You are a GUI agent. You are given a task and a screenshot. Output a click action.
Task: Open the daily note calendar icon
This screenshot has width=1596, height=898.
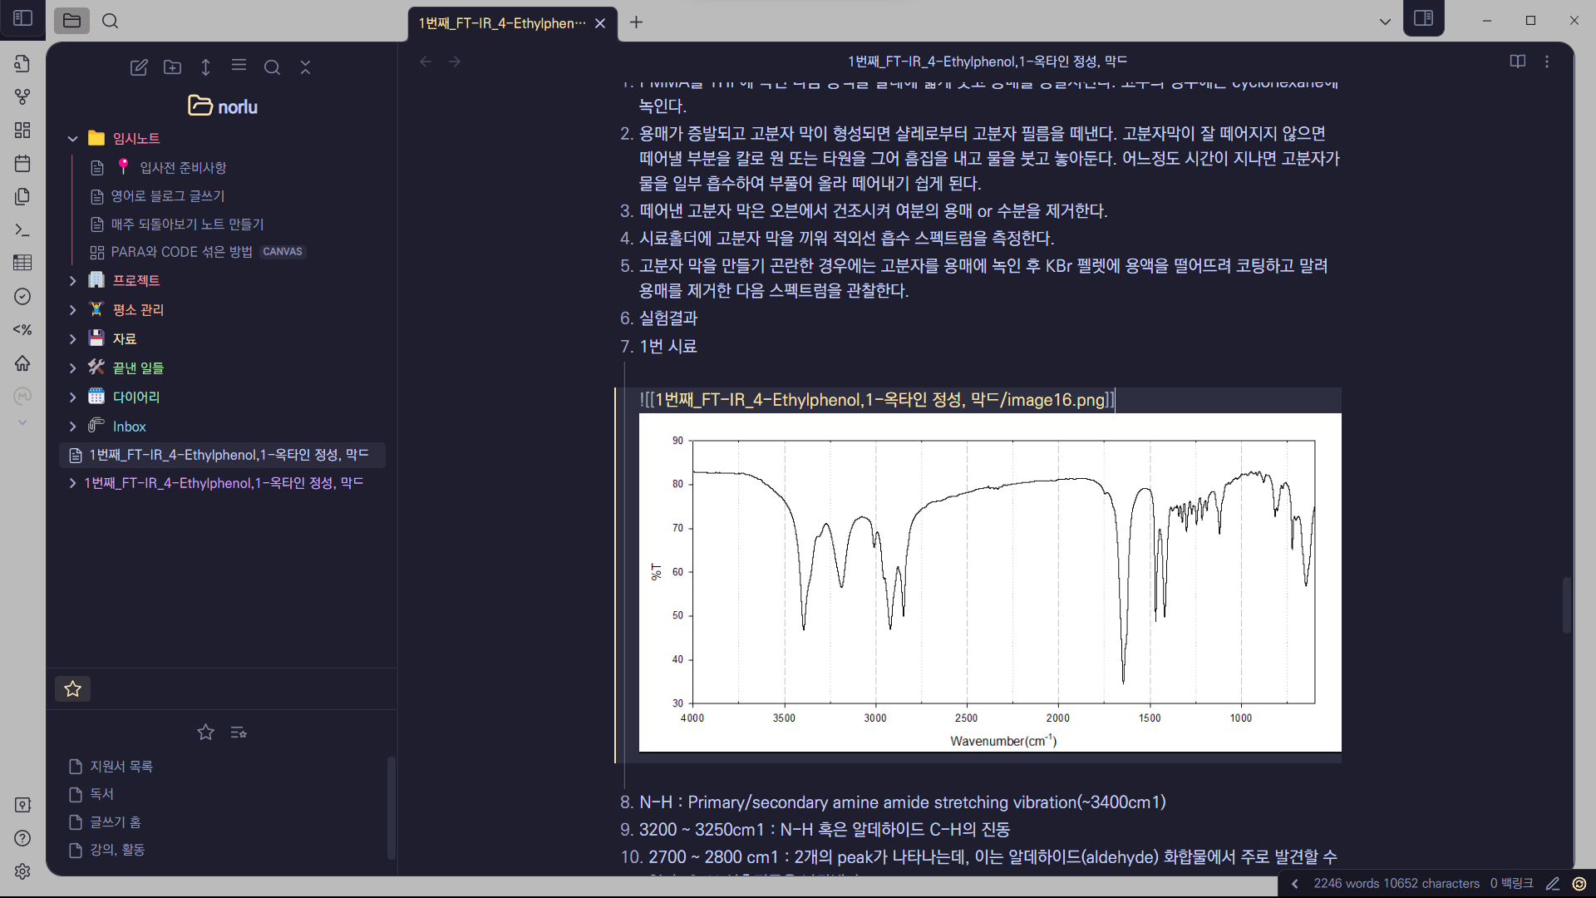[x=22, y=164]
